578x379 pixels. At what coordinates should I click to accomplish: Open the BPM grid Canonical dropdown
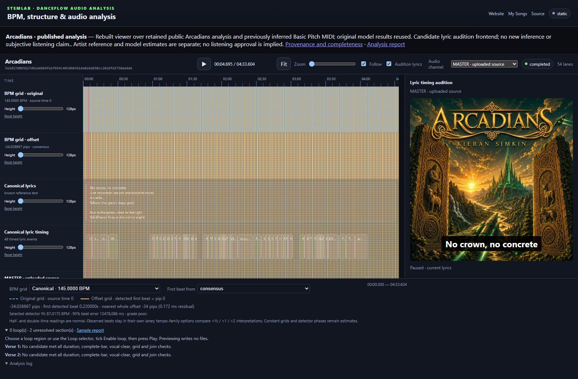[95, 288]
